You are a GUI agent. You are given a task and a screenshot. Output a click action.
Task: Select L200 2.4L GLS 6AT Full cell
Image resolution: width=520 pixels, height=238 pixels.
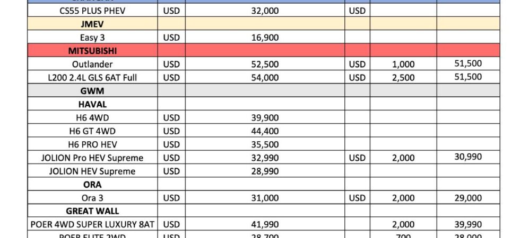92,77
